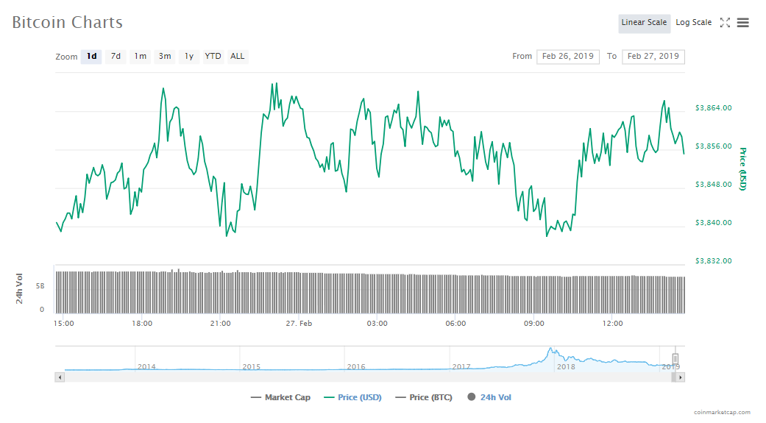Select the 7d zoom range
Viewport: 766px width, 423px height.
[116, 57]
